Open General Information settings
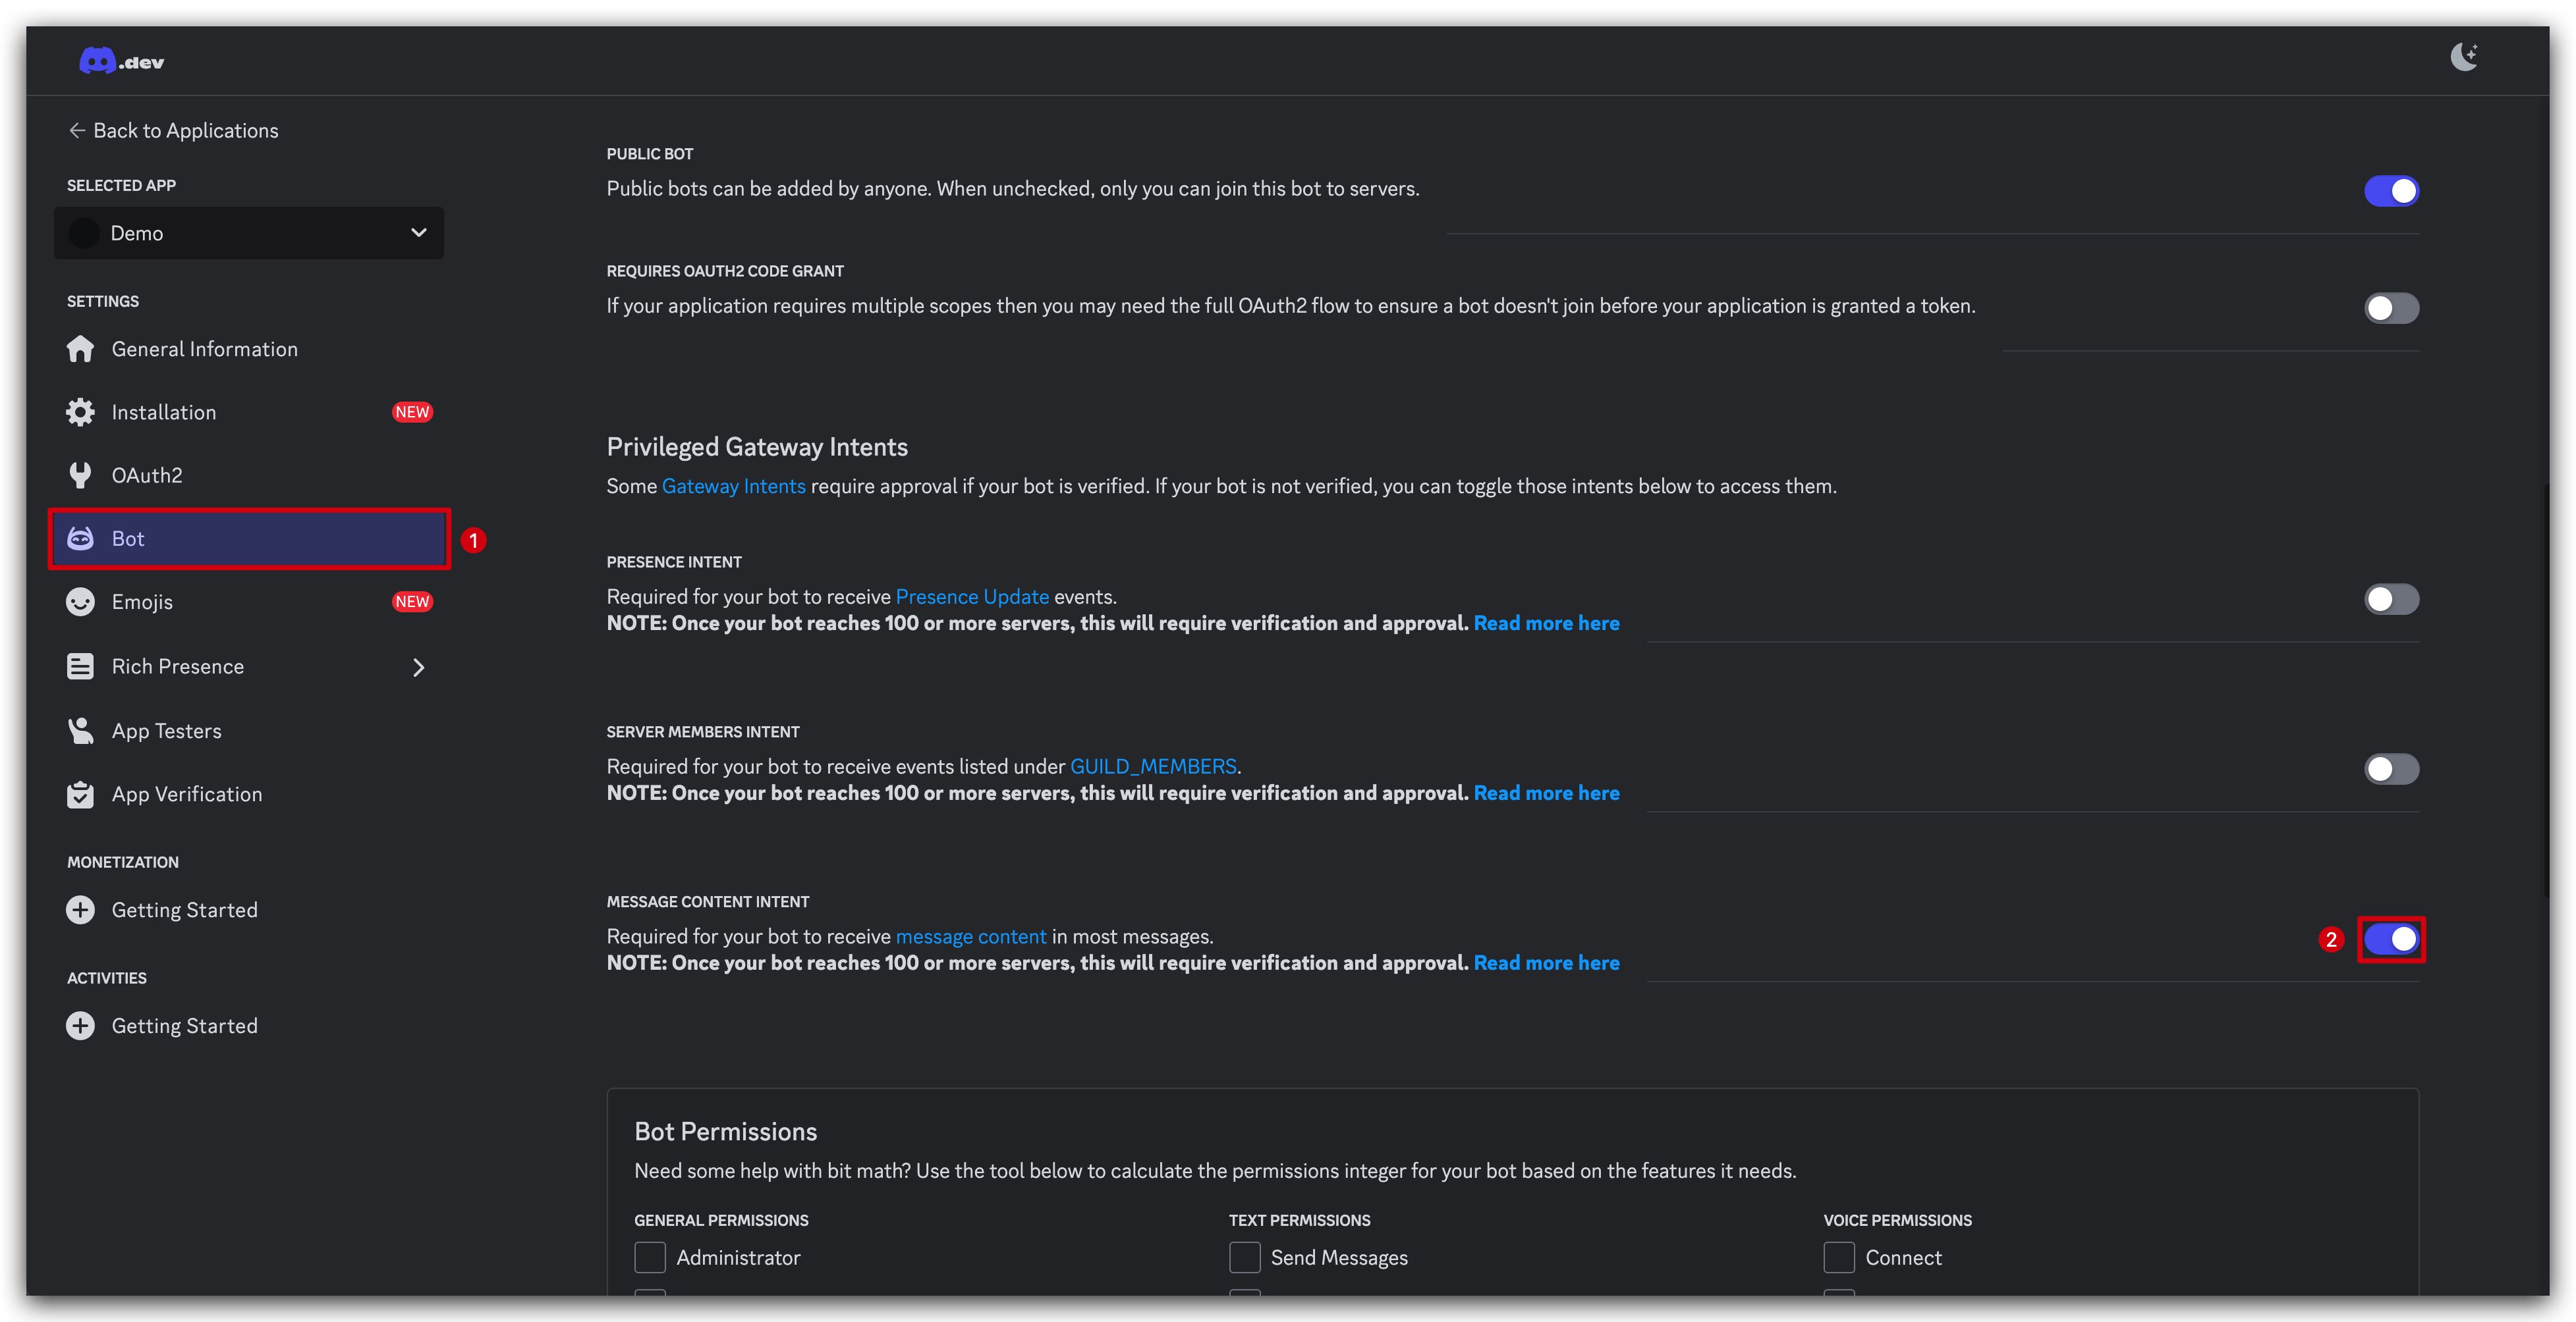Image resolution: width=2576 pixels, height=1322 pixels. pyautogui.click(x=249, y=349)
